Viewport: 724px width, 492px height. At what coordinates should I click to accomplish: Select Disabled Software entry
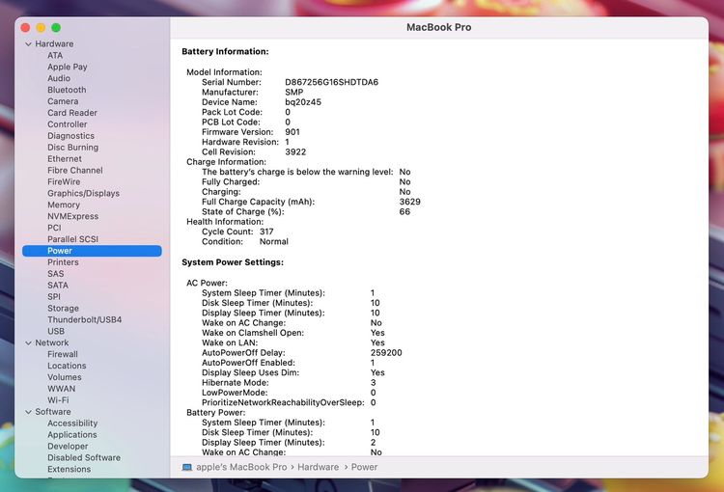(84, 458)
